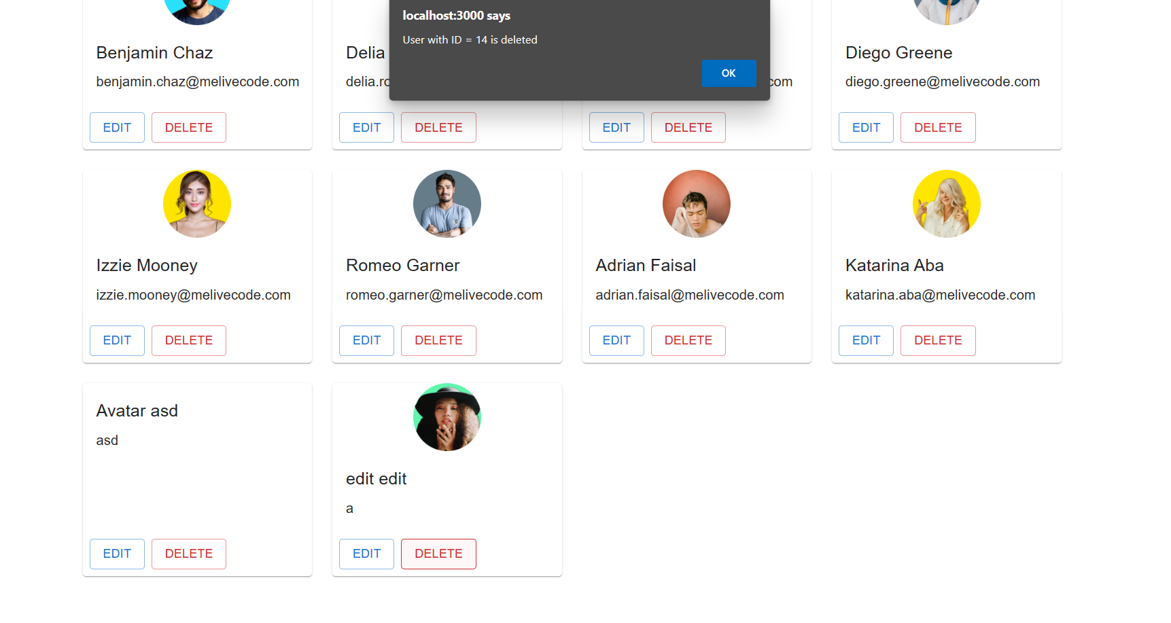Edit the edit edit user card
Viewport: 1171px width, 623px height.
coord(366,554)
